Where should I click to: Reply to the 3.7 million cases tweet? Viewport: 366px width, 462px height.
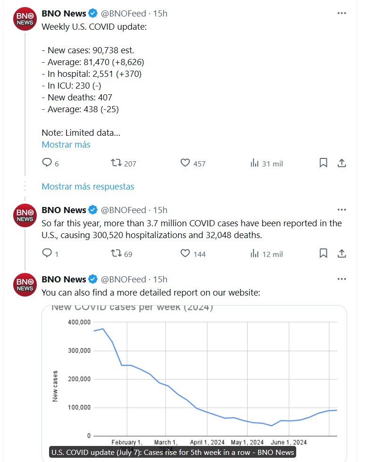tap(47, 254)
